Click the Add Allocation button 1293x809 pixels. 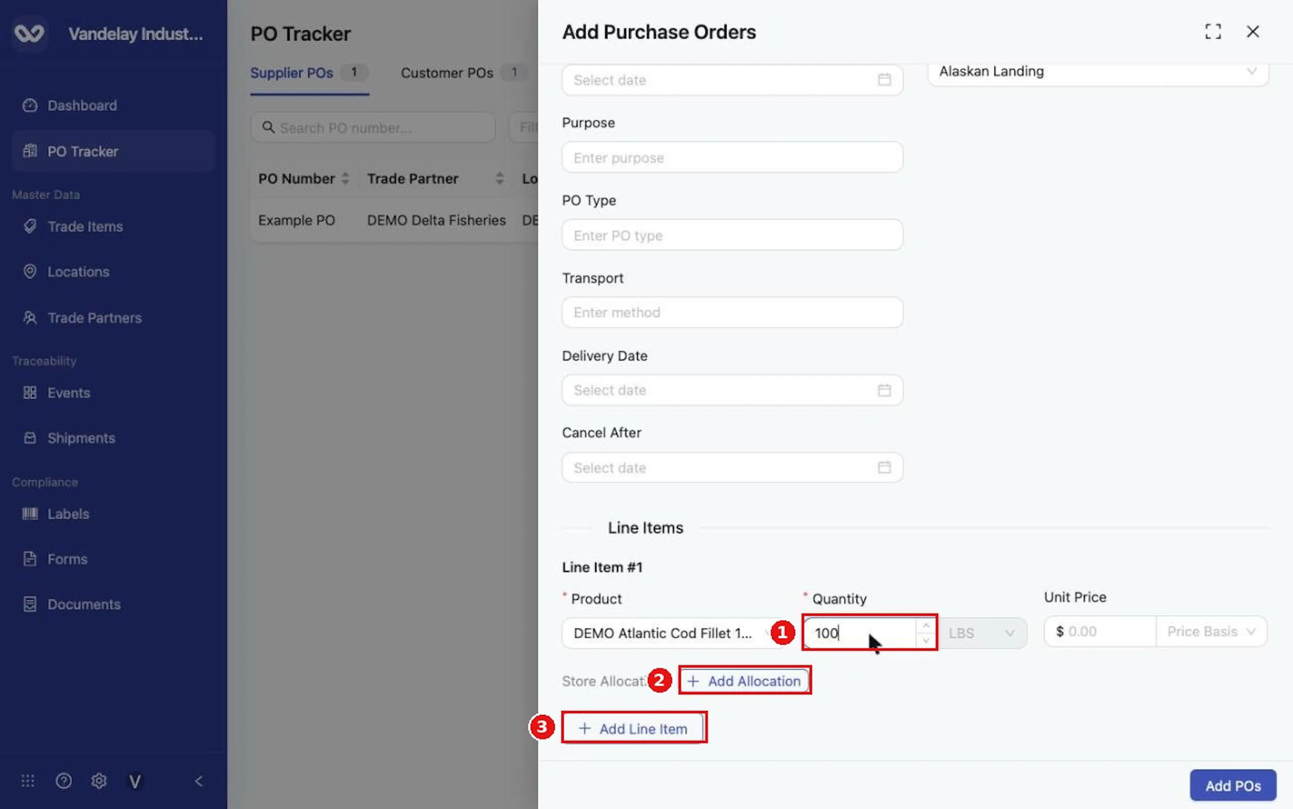[x=744, y=681]
